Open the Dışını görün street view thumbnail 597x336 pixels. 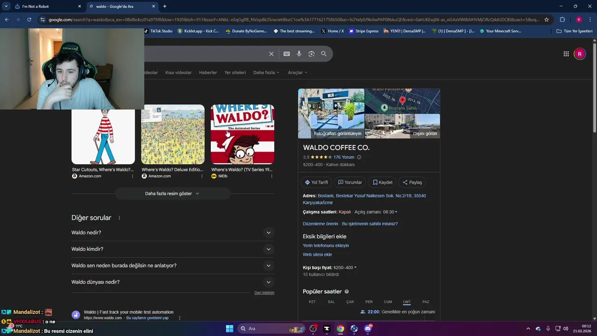[x=403, y=126]
